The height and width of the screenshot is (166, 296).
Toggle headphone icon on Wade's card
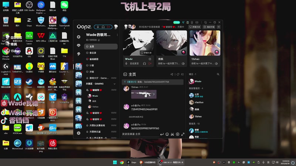pos(144,63)
